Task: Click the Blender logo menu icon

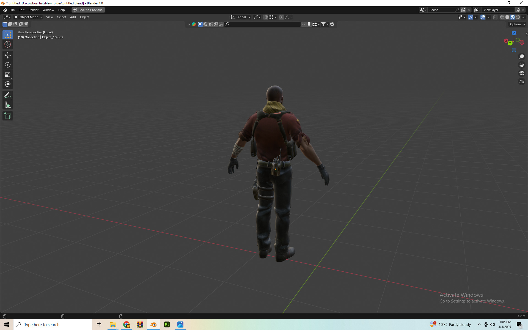Action: coord(5,10)
